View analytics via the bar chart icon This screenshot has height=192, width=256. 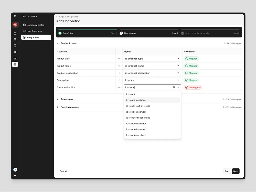pyautogui.click(x=15, y=52)
